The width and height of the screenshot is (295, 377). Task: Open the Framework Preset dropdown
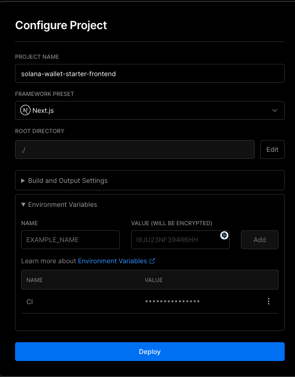[150, 110]
